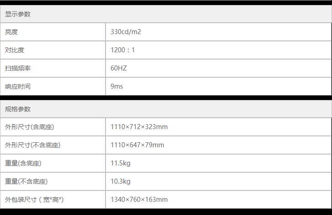This screenshot has width=332, height=215.
Task: Click the 显示参数 section header
Action: tap(18, 14)
